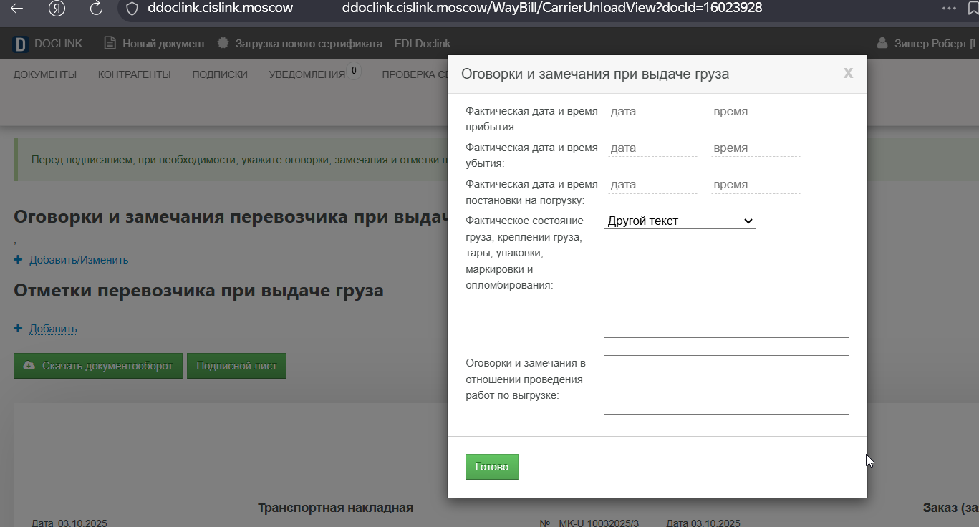Viewport: 979px width, 527px height.
Task: Click the arrival date field
Action: click(x=652, y=112)
